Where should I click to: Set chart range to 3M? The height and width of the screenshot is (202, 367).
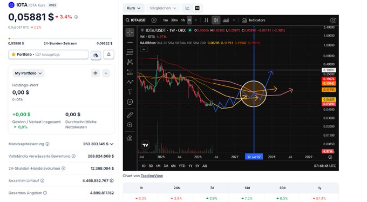coord(166,166)
